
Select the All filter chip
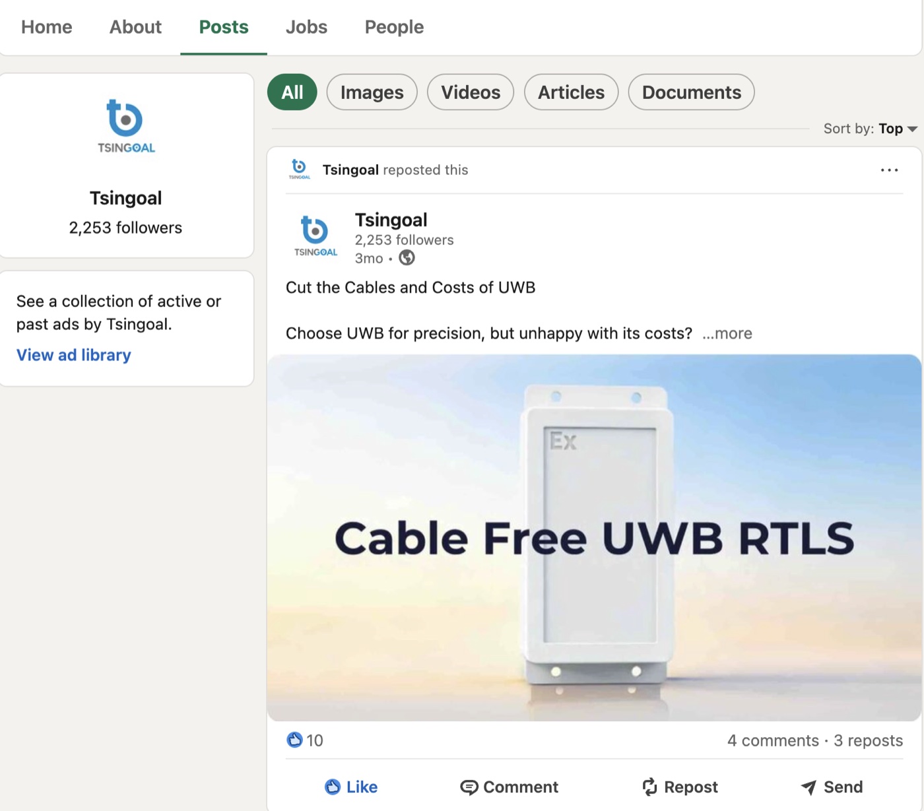[x=292, y=92]
